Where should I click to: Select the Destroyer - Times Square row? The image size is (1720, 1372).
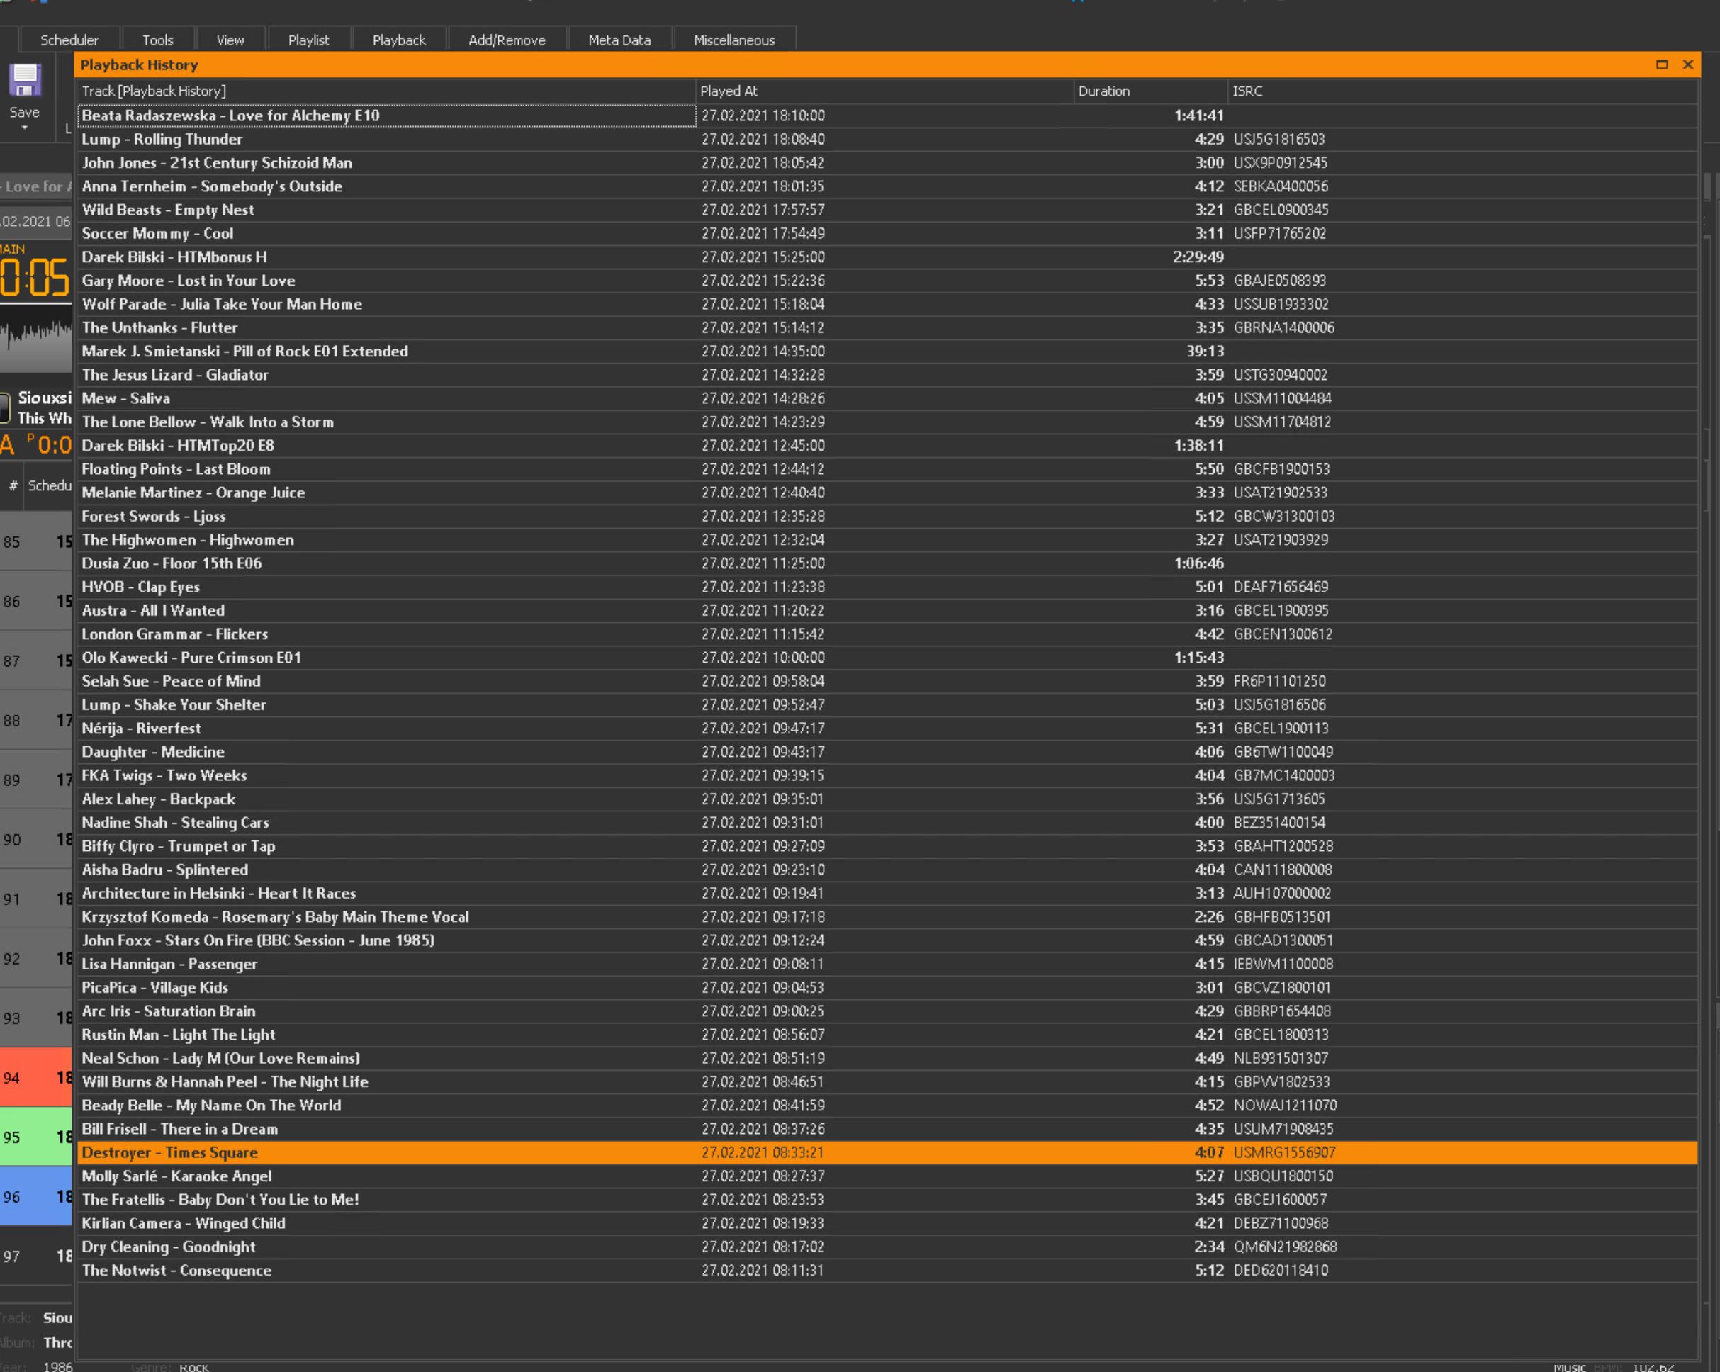click(169, 1152)
